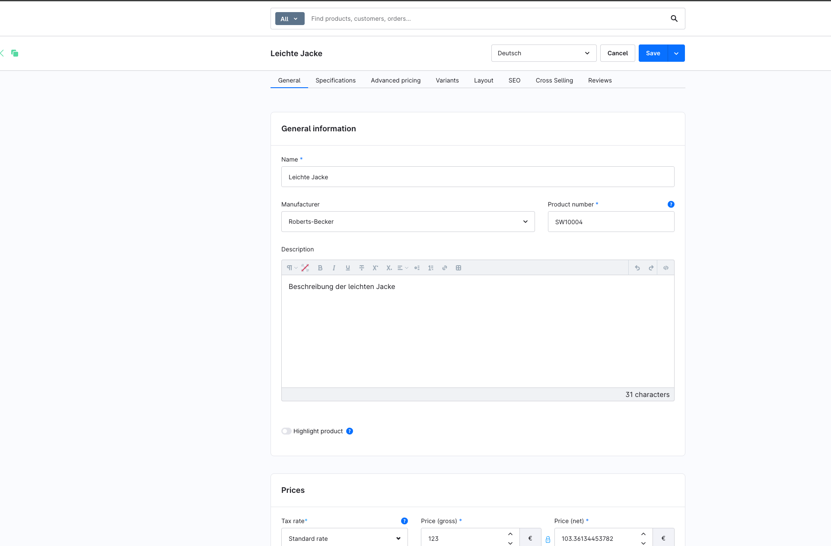Save the product changes
Screen dimensions: 831x546
[x=653, y=53]
